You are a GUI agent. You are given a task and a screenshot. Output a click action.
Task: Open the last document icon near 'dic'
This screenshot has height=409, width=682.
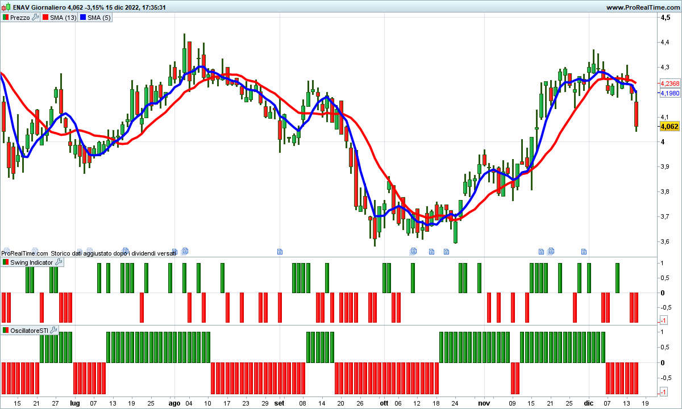(584, 251)
